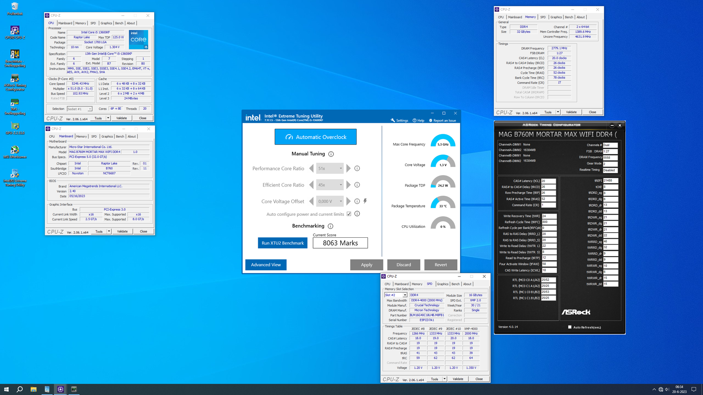The width and height of the screenshot is (703, 395).
Task: Expand the Tools arrow in CPU-Z Mainboard window
Action: coord(109,232)
